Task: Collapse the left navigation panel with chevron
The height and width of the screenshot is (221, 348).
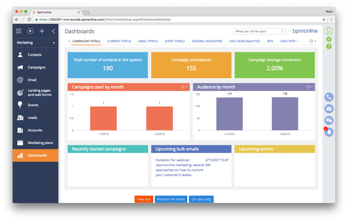Action: pos(53,31)
